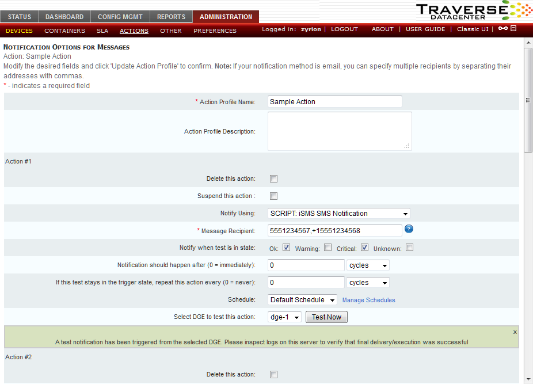The height and width of the screenshot is (384, 533).
Task: Click the page list icon in header
Action: [513, 29]
